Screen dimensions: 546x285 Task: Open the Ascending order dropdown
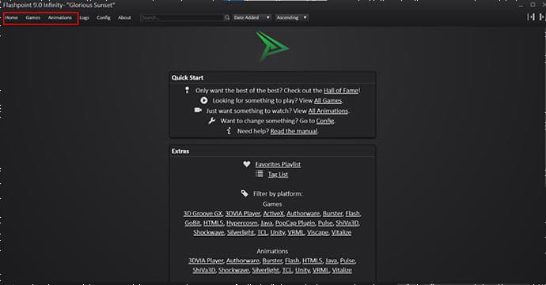click(291, 17)
